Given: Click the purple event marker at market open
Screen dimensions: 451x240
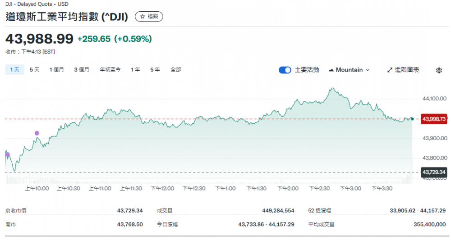Looking at the screenshot, I should pyautogui.click(x=7, y=154).
